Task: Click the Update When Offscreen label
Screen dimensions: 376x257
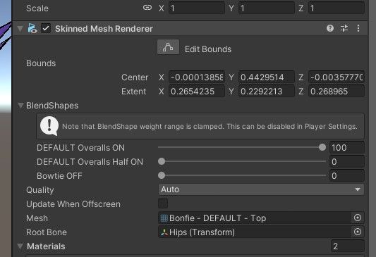Action: tap(73, 204)
